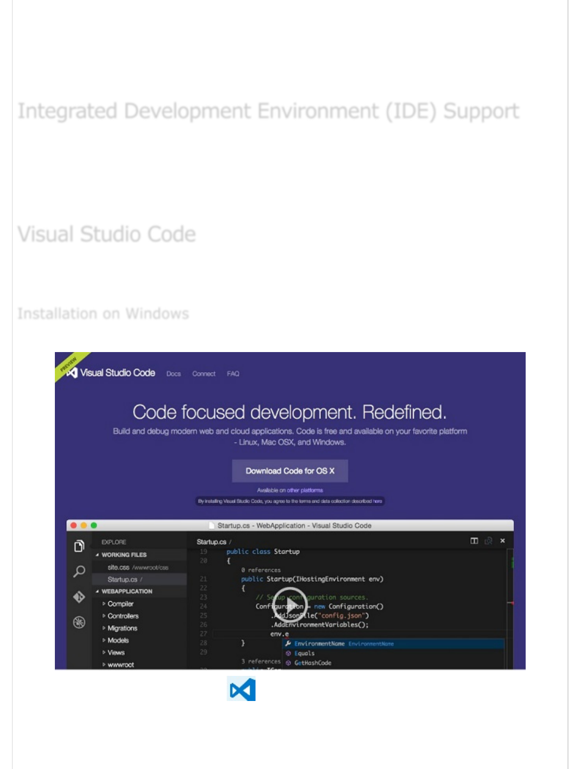The width and height of the screenshot is (580, 769).
Task: Click the '.AddEnvironmentVariables();' code line
Action: [320, 625]
